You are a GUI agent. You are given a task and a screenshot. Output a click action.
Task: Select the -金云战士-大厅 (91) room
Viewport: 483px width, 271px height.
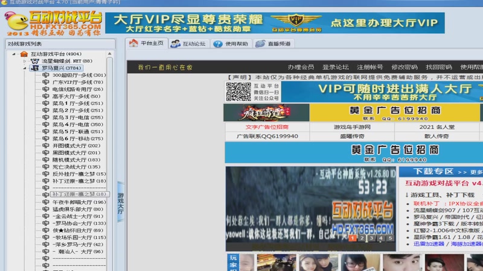78,216
